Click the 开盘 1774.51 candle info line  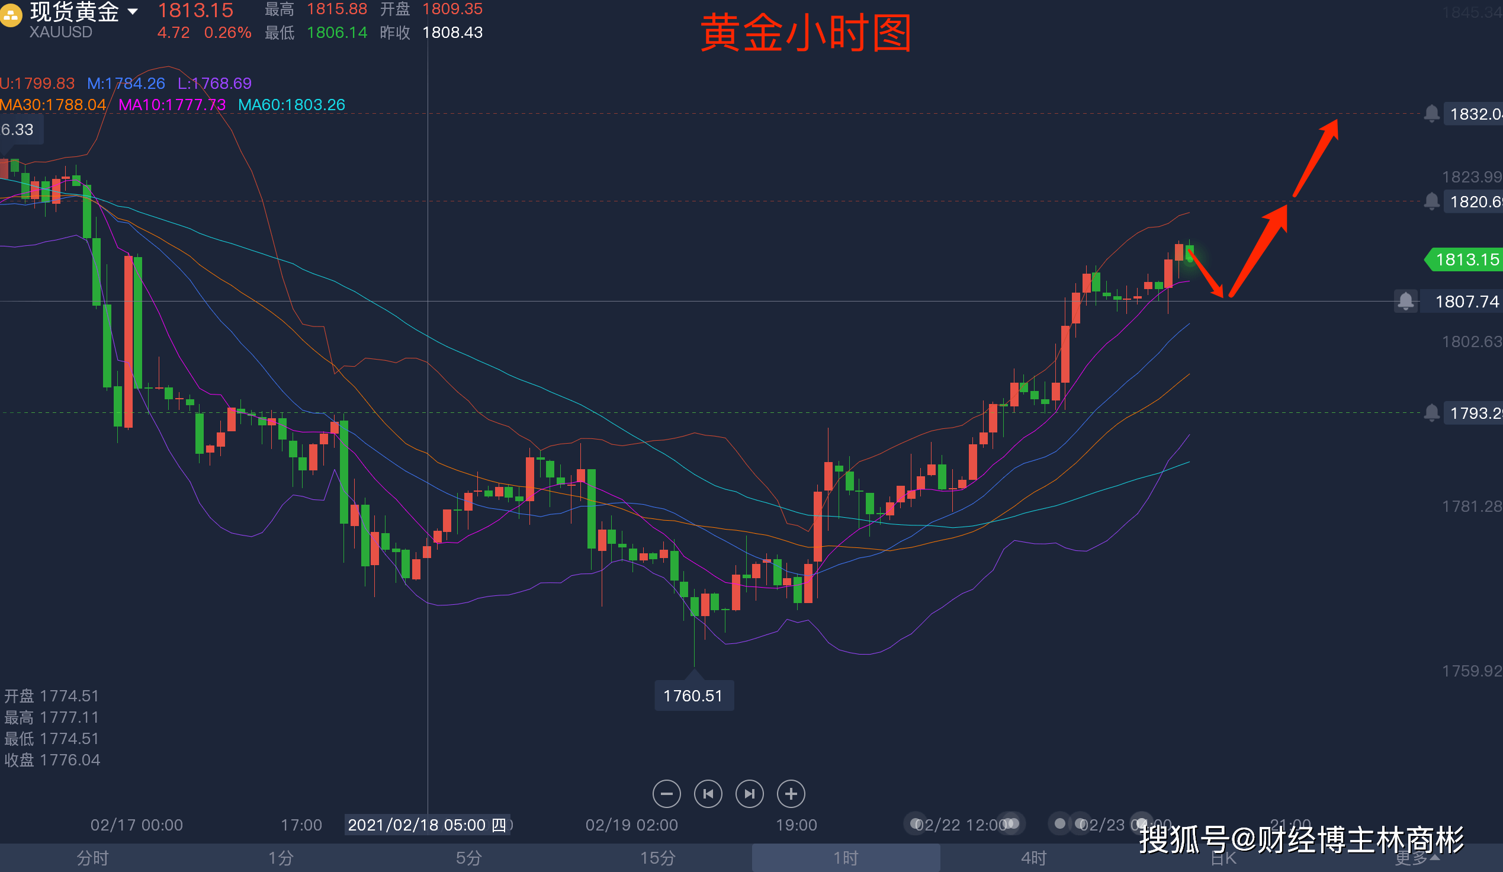click(x=52, y=696)
